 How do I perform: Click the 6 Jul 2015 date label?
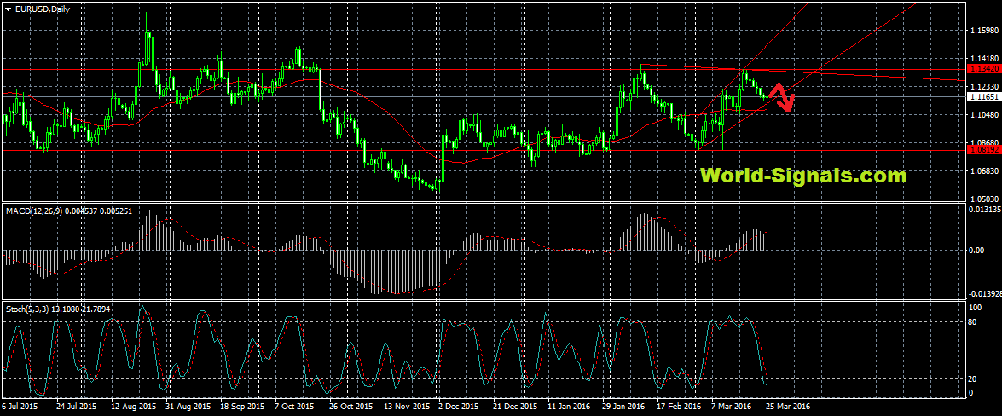coord(20,407)
